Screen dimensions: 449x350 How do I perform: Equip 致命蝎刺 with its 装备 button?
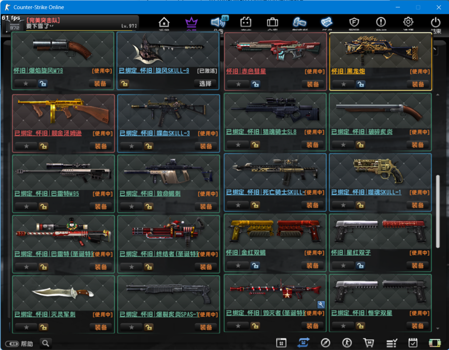206,206
